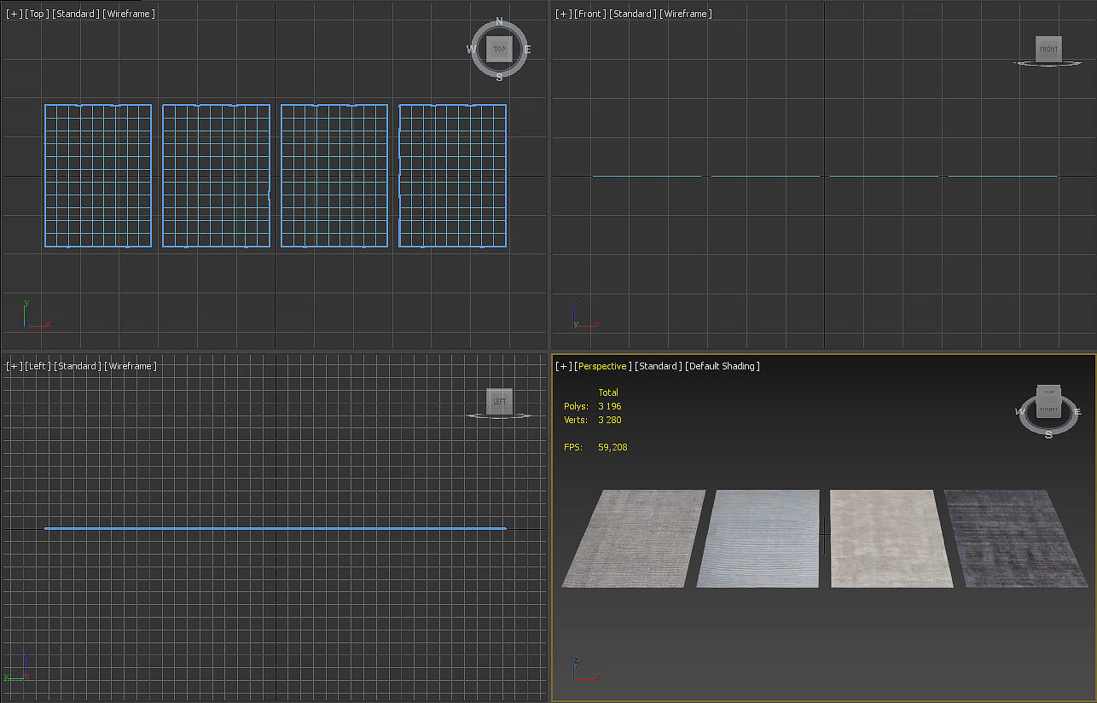
Task: Open the [+] menu of the Top viewport
Action: 15,14
